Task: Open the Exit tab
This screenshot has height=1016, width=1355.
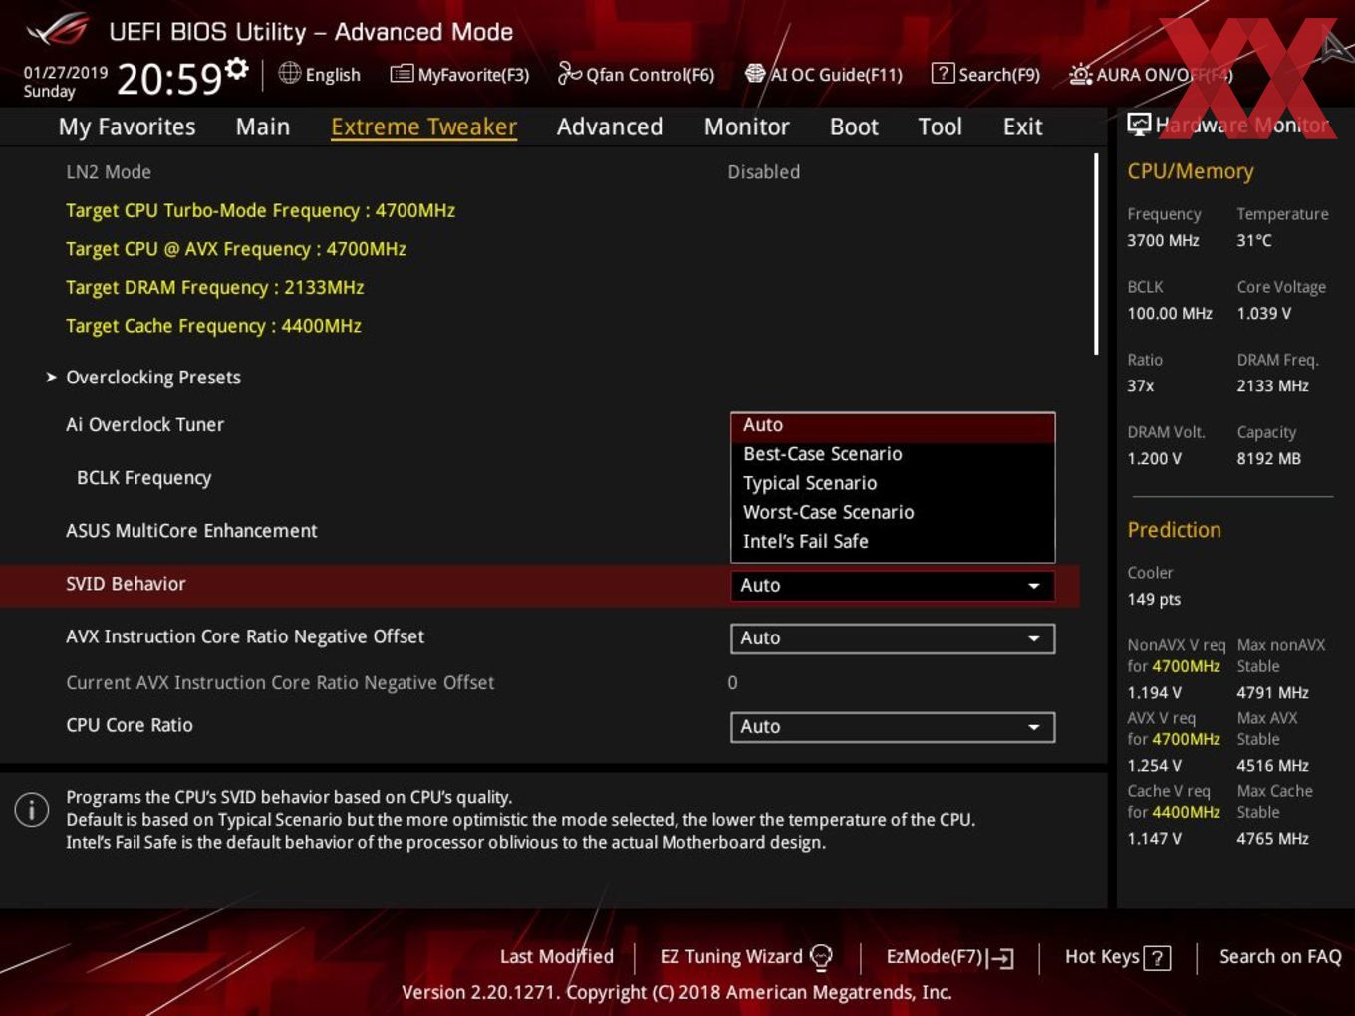Action: coord(1022,127)
